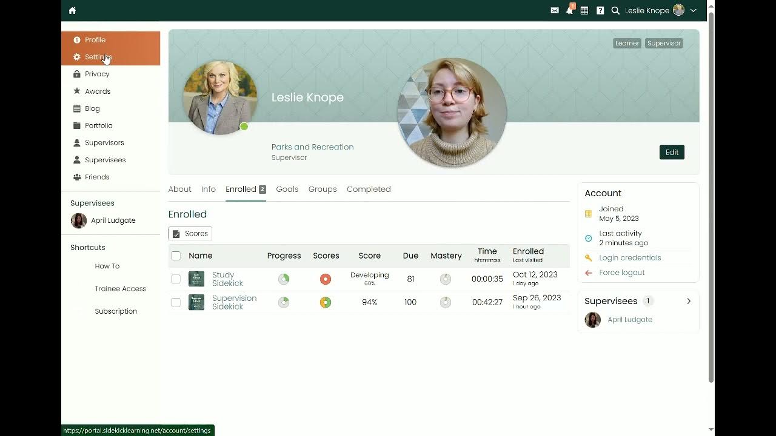Go to the home page icon
Viewport: 776px width, 436px height.
tap(72, 10)
